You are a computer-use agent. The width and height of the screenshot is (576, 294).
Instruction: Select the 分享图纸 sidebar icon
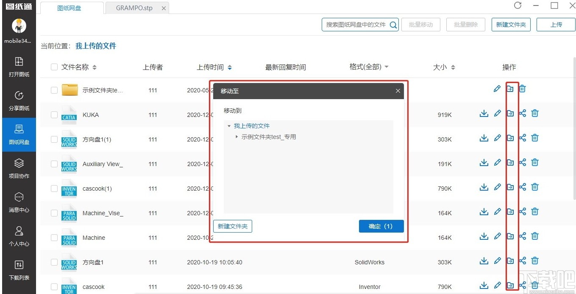coord(19,101)
